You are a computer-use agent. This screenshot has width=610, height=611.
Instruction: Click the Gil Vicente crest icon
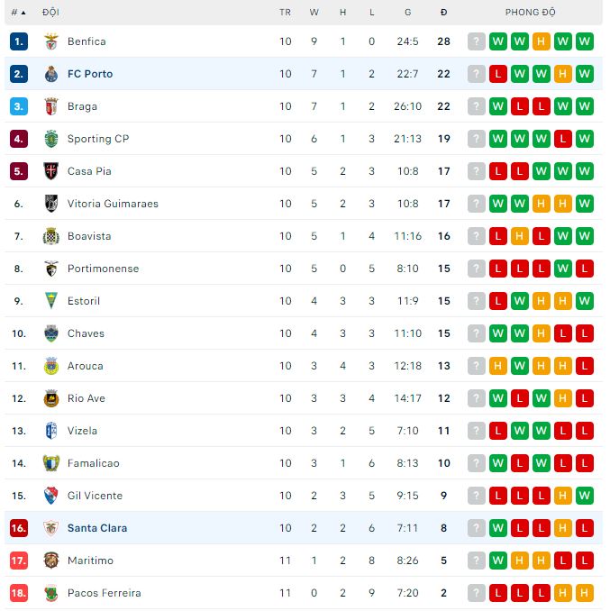[x=50, y=496]
